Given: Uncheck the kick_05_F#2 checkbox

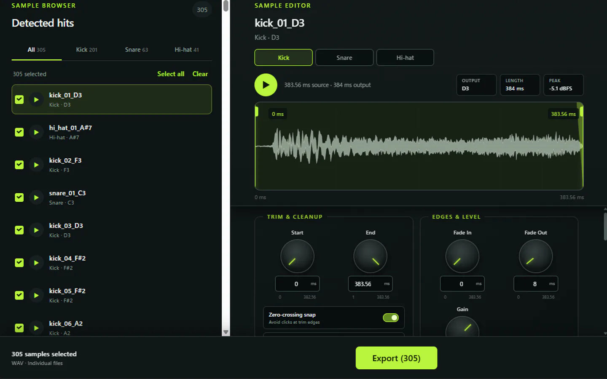Looking at the screenshot, I should coord(19,295).
